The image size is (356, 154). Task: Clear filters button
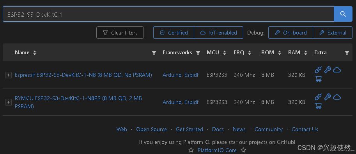120,33
